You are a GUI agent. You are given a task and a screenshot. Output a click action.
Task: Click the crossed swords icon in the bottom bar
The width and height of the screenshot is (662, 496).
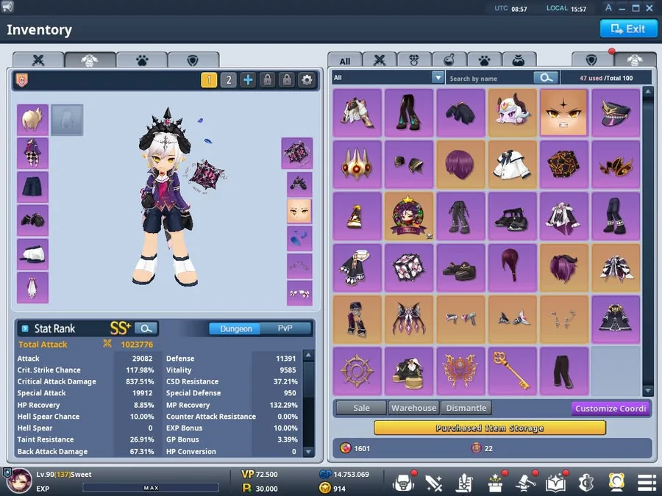[434, 483]
